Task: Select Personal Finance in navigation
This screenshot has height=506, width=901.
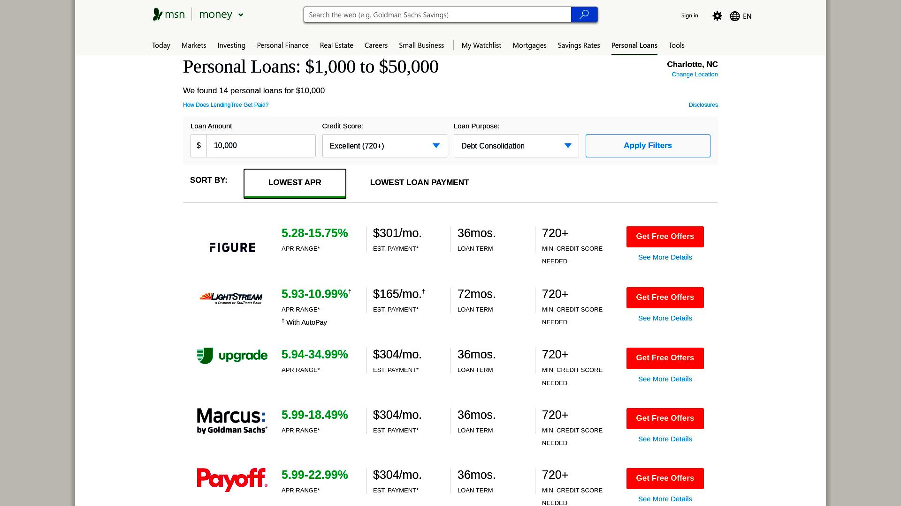Action: coord(283,45)
